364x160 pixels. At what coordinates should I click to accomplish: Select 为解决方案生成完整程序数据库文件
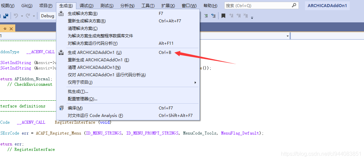[x=128, y=36]
